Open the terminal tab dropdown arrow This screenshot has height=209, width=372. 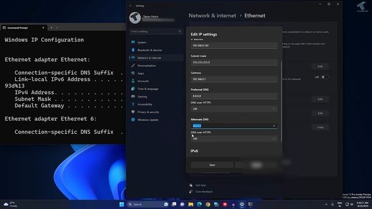click(57, 28)
